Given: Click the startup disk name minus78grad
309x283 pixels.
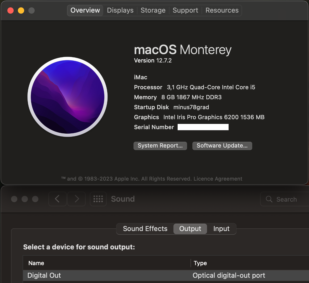Looking at the screenshot, I should pos(191,107).
